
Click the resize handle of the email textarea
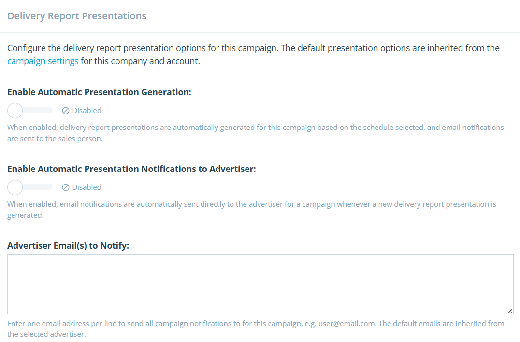pyautogui.click(x=510, y=311)
